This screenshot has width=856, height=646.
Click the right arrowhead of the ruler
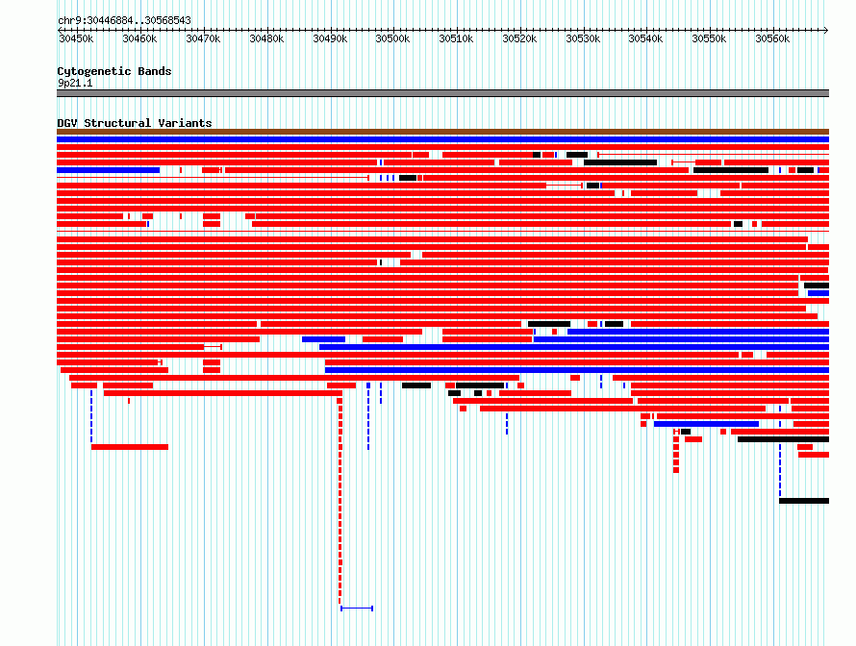coord(826,30)
